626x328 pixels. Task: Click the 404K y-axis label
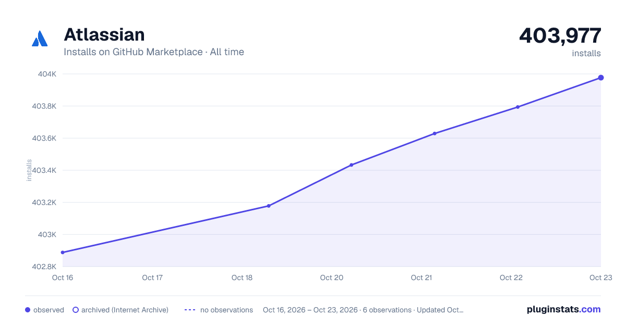tap(47, 74)
